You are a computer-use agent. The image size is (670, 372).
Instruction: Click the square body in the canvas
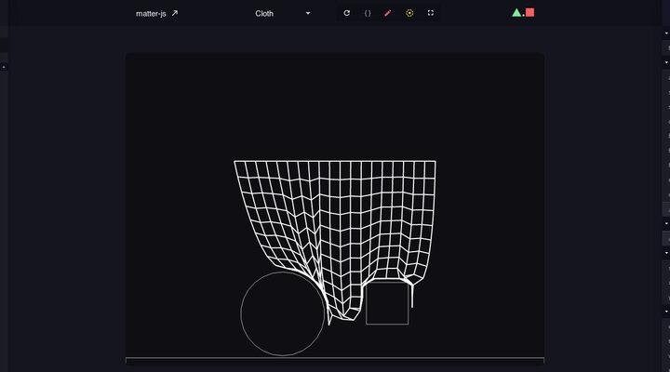pos(387,304)
